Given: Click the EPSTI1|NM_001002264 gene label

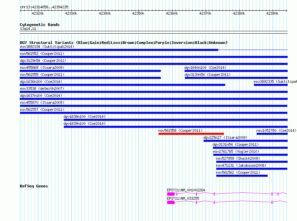Looking at the screenshot, I should tap(186, 190).
